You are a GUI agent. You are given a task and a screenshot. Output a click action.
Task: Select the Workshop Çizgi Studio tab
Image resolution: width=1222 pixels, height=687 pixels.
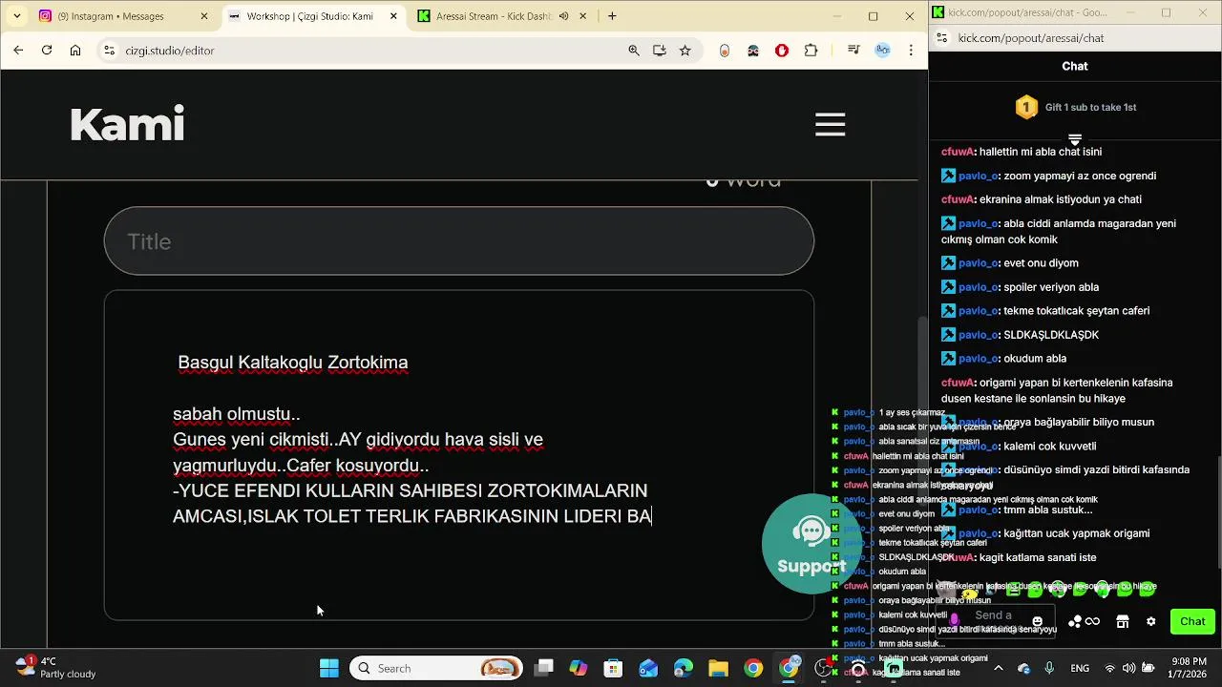(x=311, y=16)
